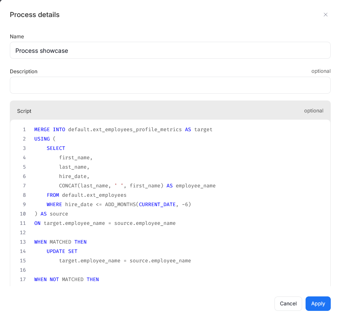Click the empty Description field

(x=170, y=85)
